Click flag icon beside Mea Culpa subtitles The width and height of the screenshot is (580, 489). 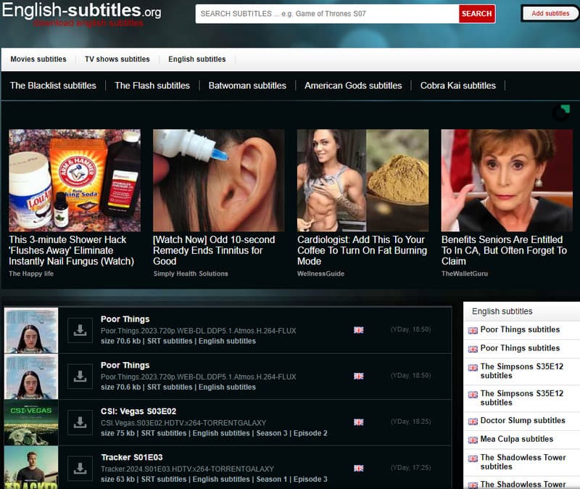(473, 440)
